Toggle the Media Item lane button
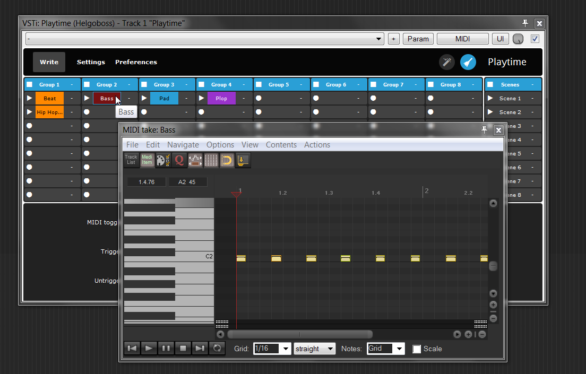 click(x=147, y=160)
